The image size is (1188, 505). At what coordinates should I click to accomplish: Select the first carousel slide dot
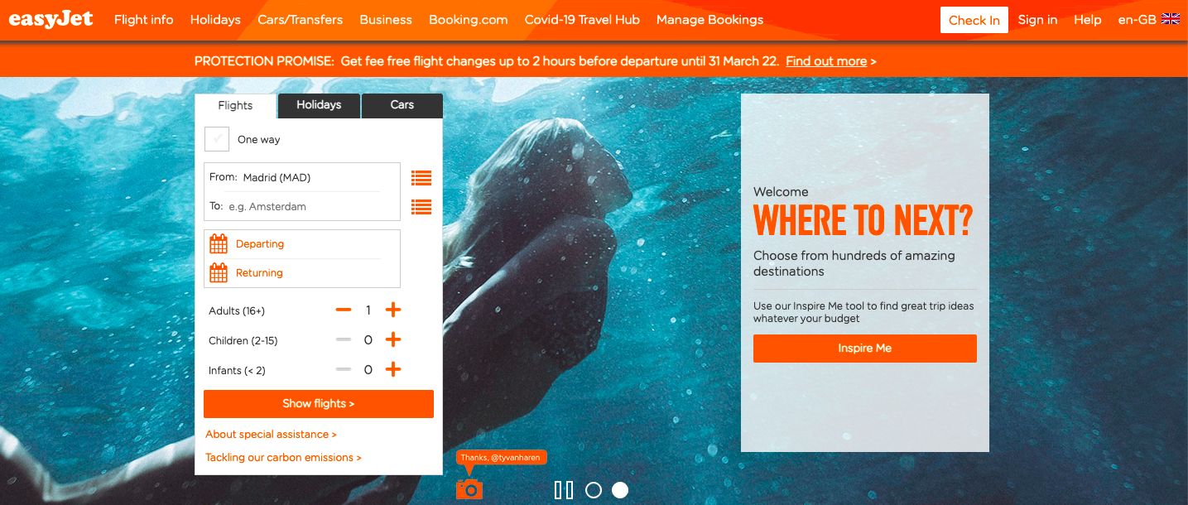pyautogui.click(x=593, y=490)
